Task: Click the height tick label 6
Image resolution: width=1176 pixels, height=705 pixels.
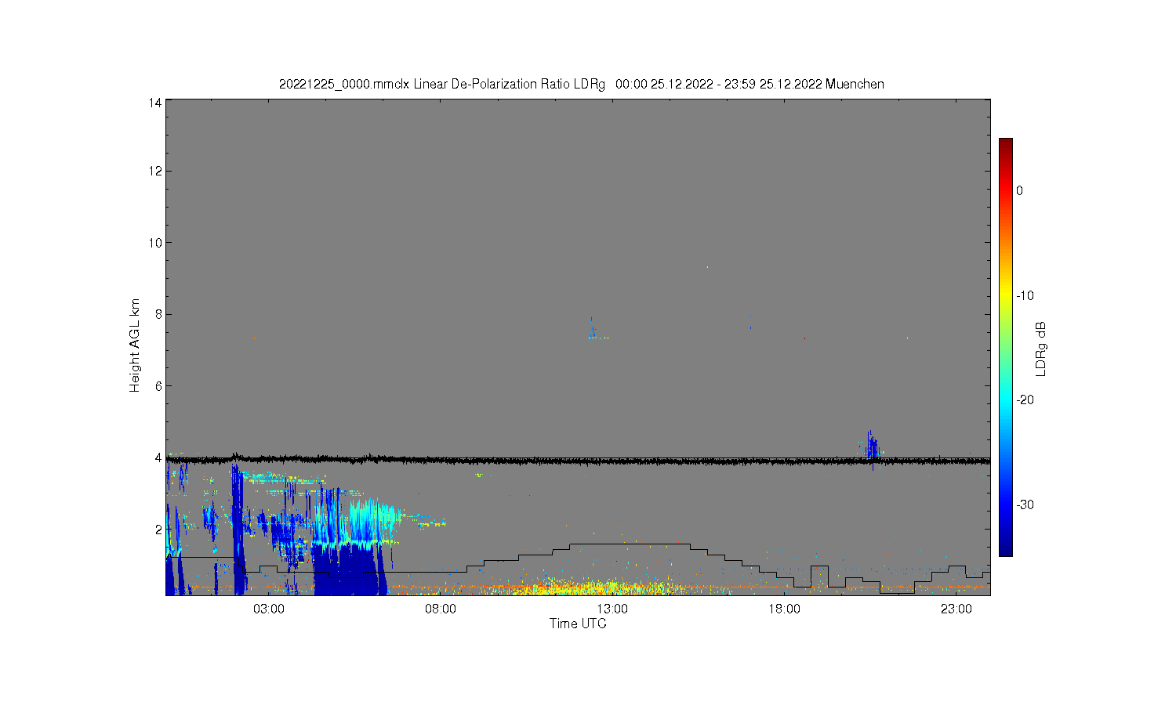Action: (158, 386)
